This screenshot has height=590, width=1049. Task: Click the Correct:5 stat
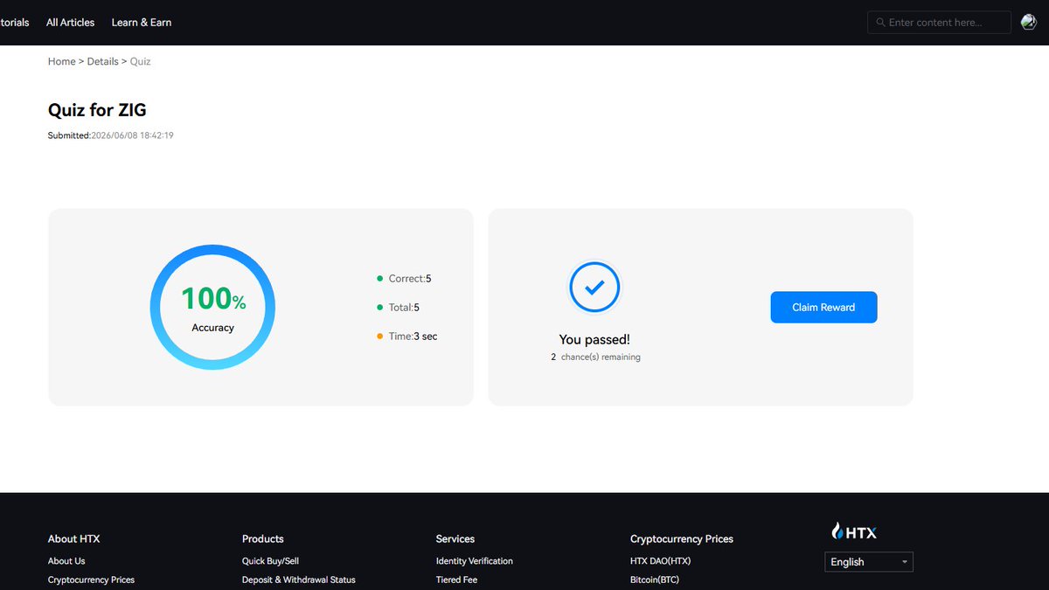[404, 279]
